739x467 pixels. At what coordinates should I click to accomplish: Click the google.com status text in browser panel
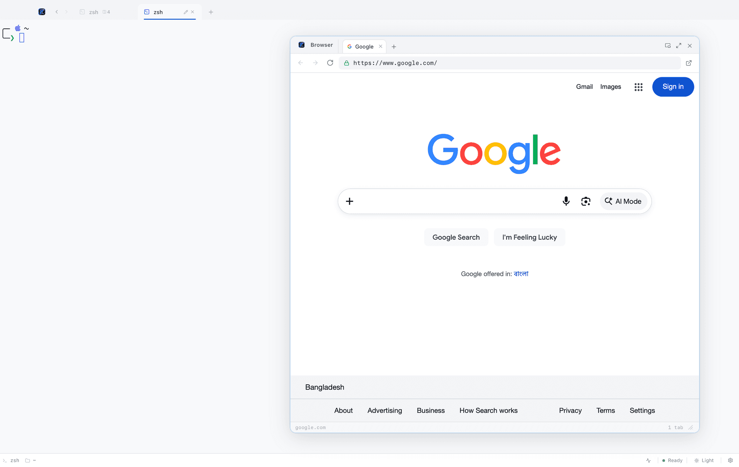click(x=310, y=427)
